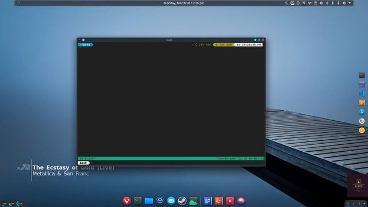This screenshot has width=368, height=207.
Task: Switch to virtual desktop 2 in pager
Action: click(354, 204)
